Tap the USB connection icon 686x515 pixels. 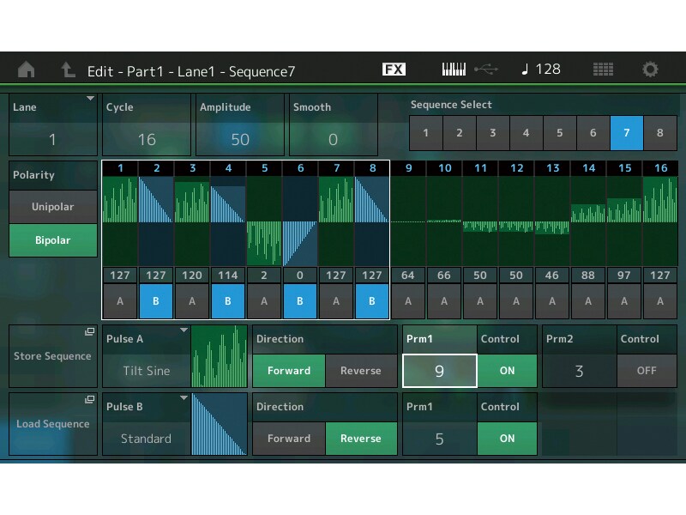[486, 70]
